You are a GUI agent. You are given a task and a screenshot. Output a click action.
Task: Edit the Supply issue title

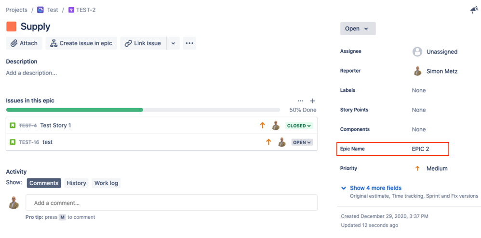coord(35,26)
